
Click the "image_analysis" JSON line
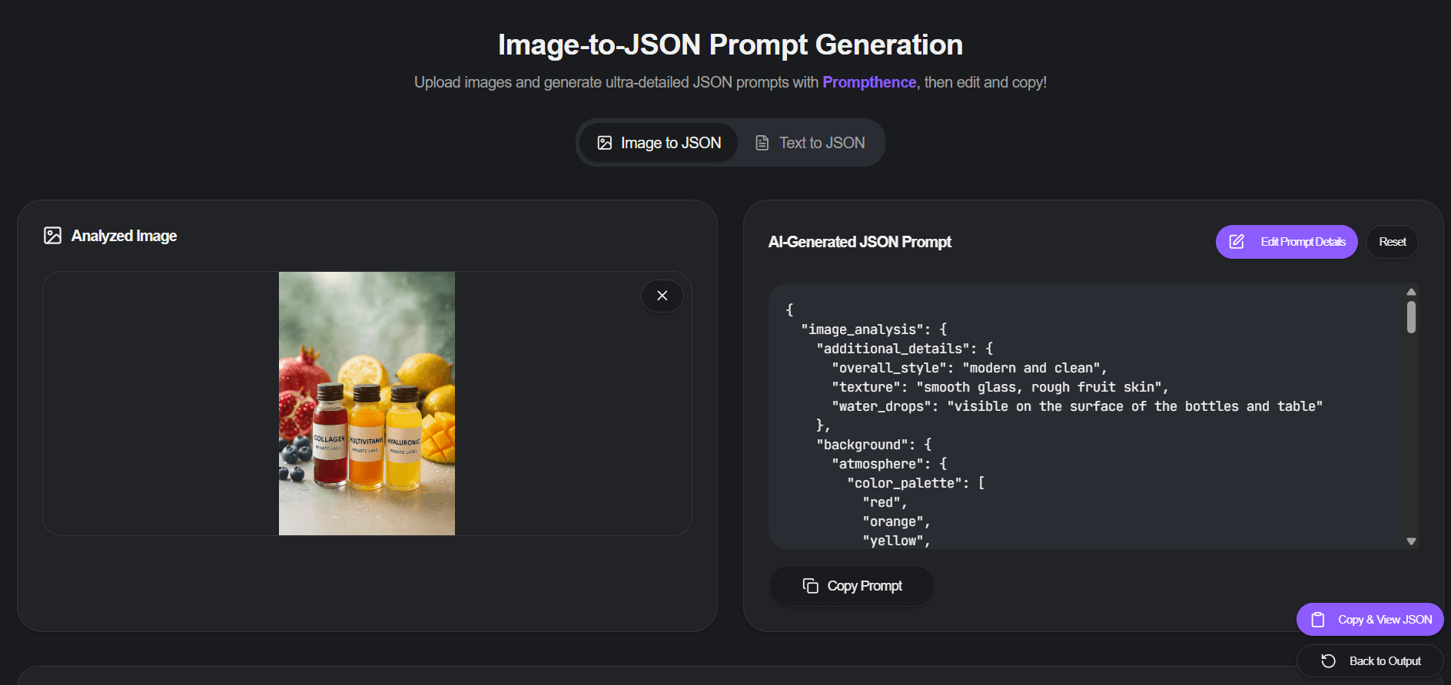(874, 329)
